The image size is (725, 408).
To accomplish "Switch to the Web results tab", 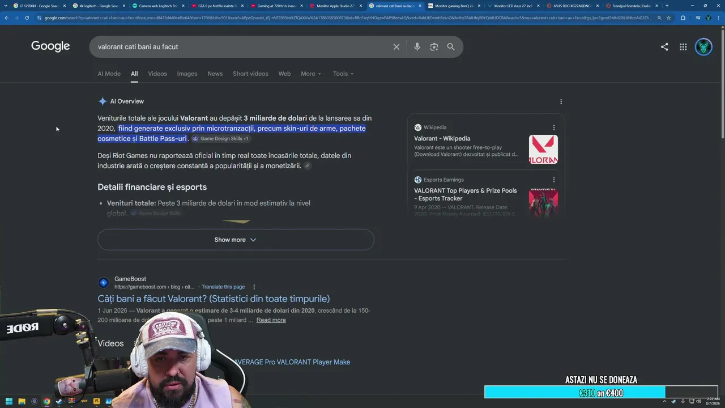I will 284,74.
